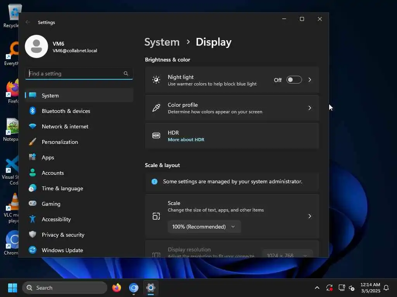The width and height of the screenshot is (397, 297).
Task: Click the VM6@collabnet.local account email
Action: point(75,51)
